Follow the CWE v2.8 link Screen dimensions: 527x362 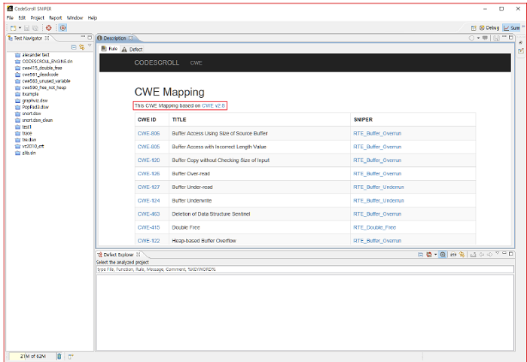pos(213,105)
